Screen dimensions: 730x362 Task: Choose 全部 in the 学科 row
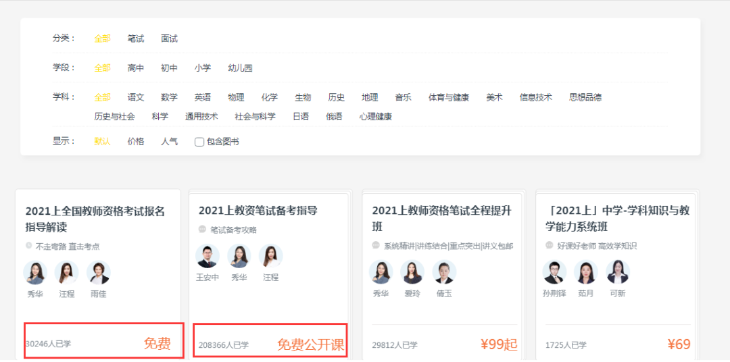tap(102, 97)
